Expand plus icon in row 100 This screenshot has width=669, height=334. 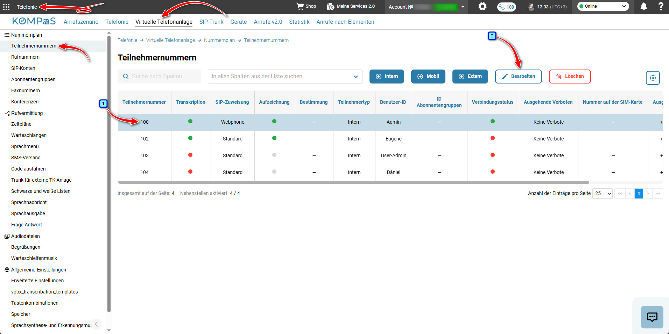(x=661, y=122)
